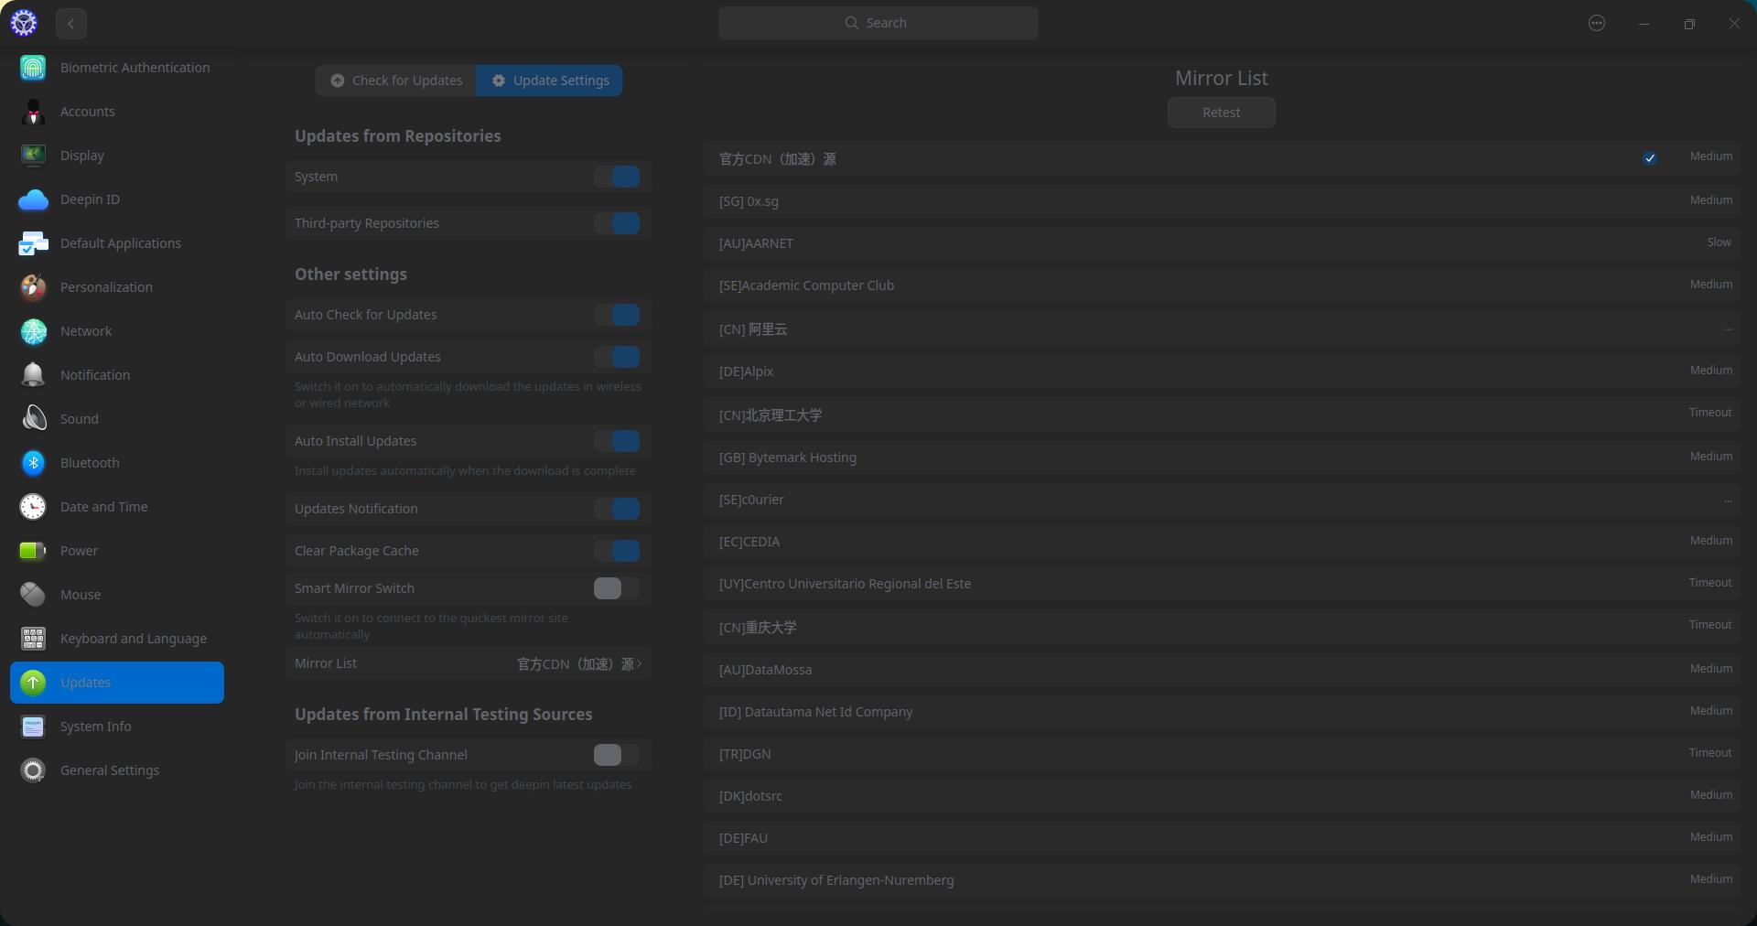Click the Search field
The width and height of the screenshot is (1757, 926).
[x=878, y=23]
